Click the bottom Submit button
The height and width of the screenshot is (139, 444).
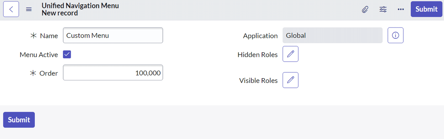point(19,120)
